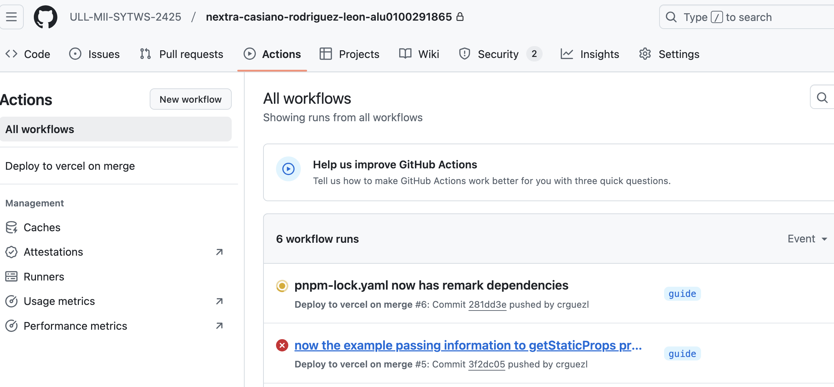This screenshot has height=387, width=834.
Task: Click the lock icon beside repository name
Action: (x=460, y=16)
